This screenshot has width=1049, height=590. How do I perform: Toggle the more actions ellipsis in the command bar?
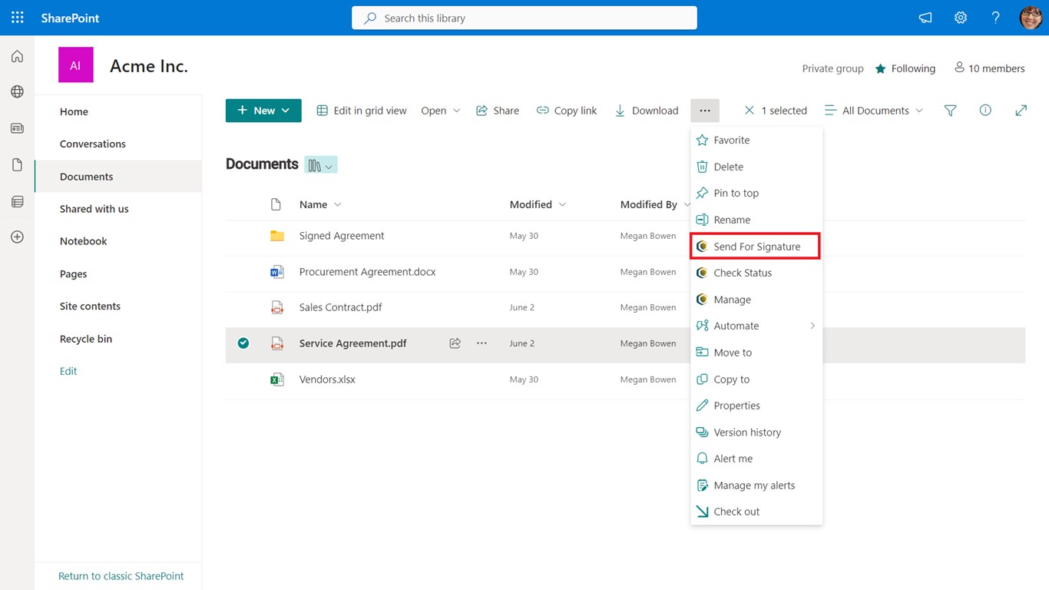click(x=705, y=111)
